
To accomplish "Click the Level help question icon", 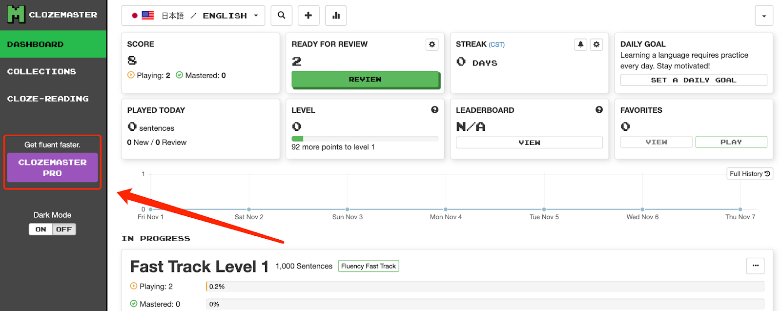I will (x=434, y=110).
